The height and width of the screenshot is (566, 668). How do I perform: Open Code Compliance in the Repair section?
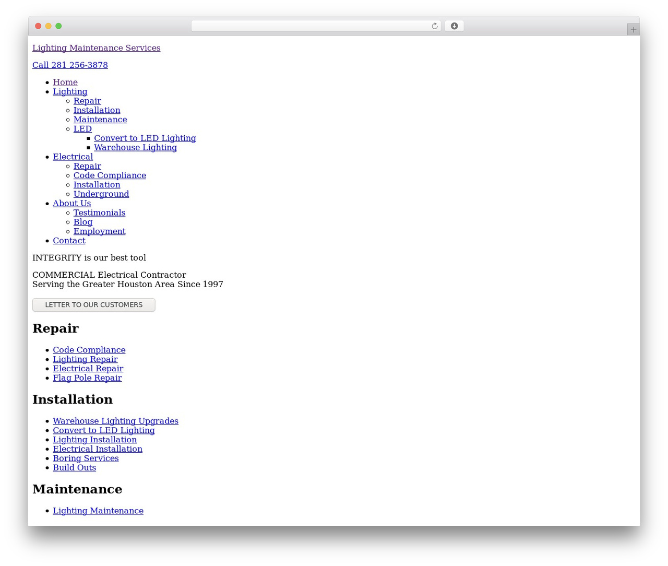89,350
